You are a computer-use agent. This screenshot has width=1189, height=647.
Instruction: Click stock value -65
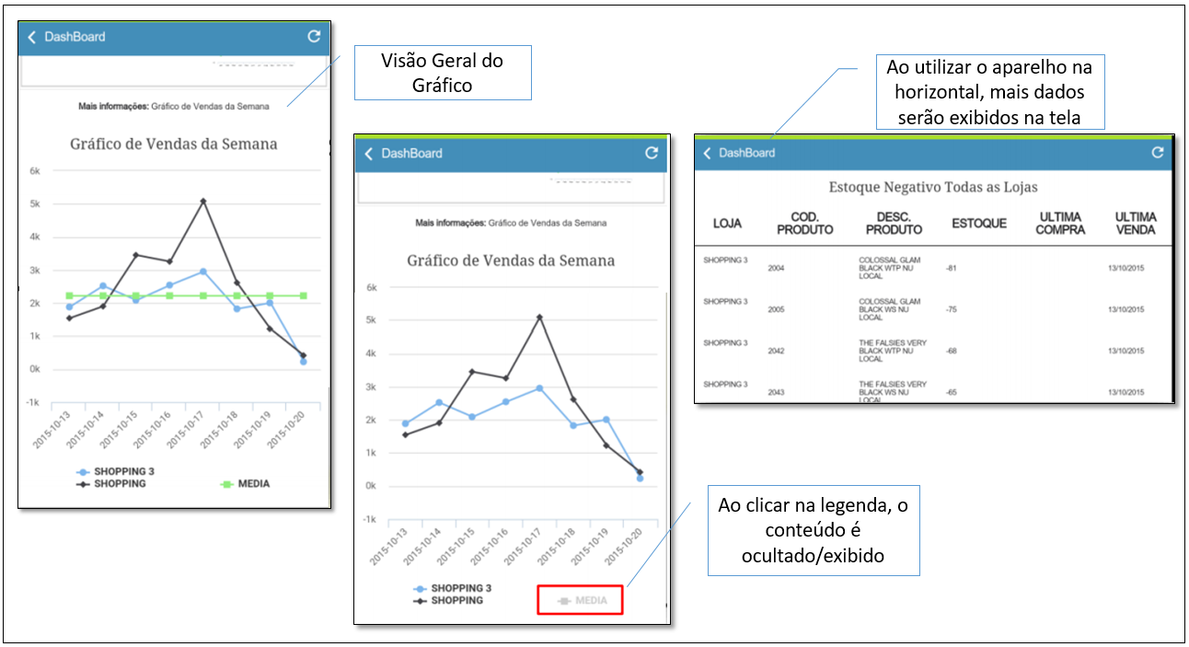pyautogui.click(x=952, y=392)
